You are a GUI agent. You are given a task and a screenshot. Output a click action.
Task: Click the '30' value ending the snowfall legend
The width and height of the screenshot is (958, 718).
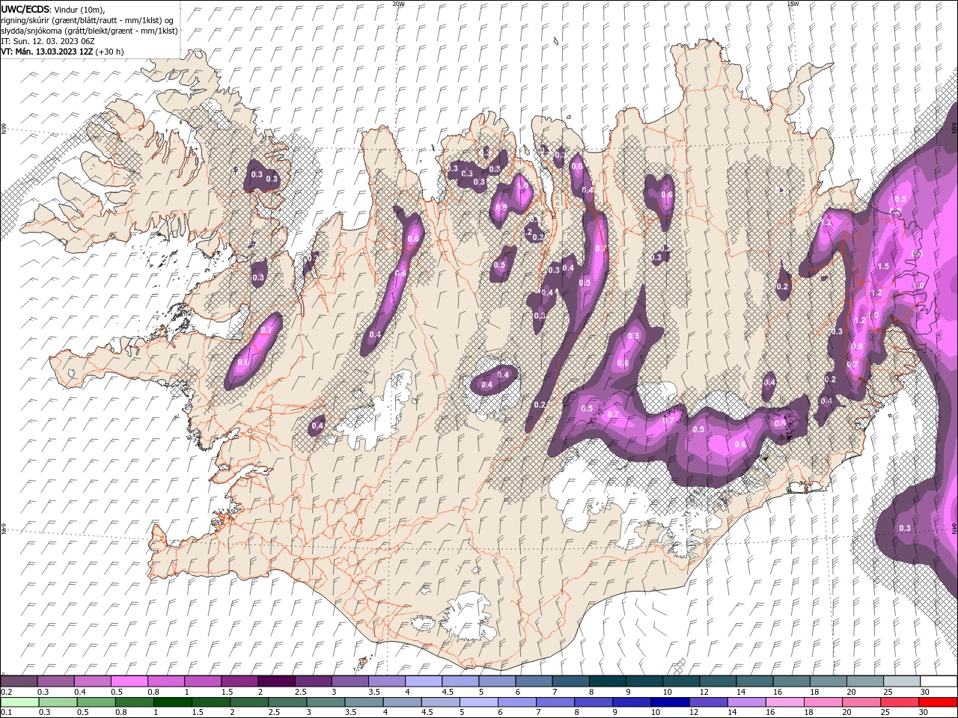pyautogui.click(x=925, y=692)
